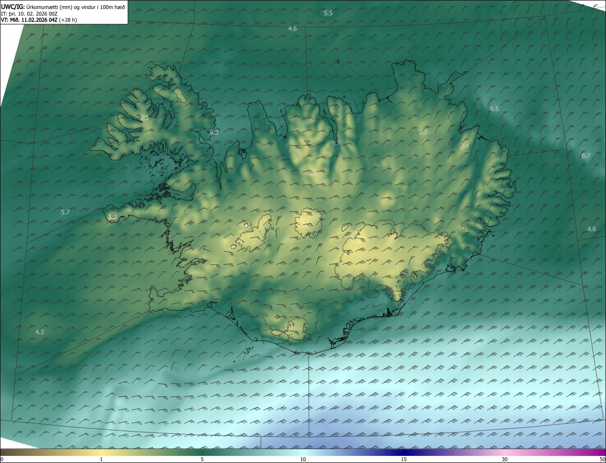Click the 6.3 value label

coord(214,133)
